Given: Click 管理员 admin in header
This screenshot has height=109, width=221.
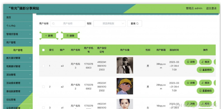Looking at the screenshot, I should tap(194, 8).
